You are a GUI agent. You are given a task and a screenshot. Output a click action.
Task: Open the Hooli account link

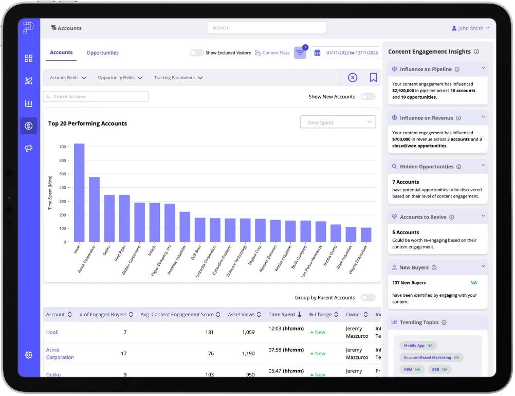click(52, 332)
